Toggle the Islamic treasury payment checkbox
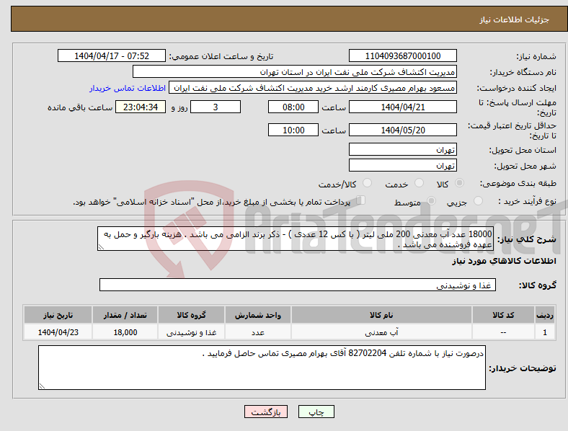568x431 pixels. pos(360,200)
